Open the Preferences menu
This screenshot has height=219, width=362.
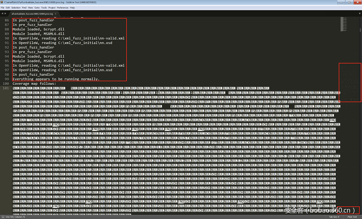click(62, 8)
